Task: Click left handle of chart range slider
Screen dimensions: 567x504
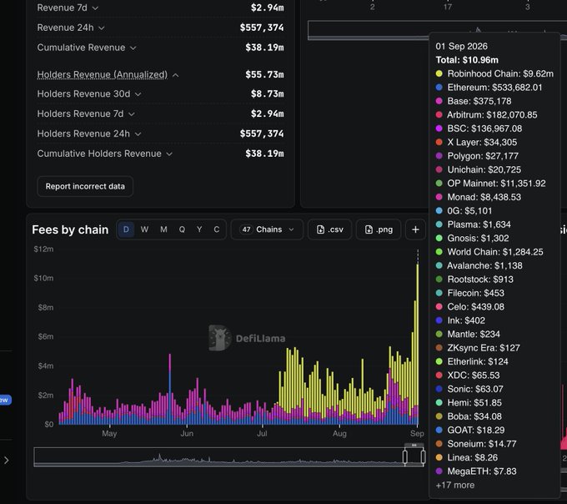Action: pos(405,456)
